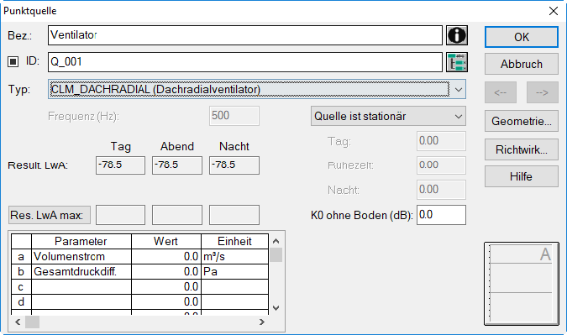Open the 'Quelle ist stationär' dropdown
The image size is (567, 335).
388,116
